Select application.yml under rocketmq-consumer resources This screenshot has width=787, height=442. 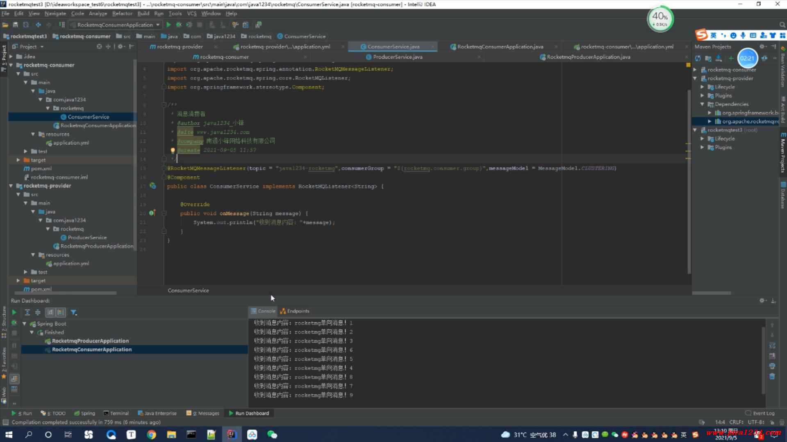point(71,143)
